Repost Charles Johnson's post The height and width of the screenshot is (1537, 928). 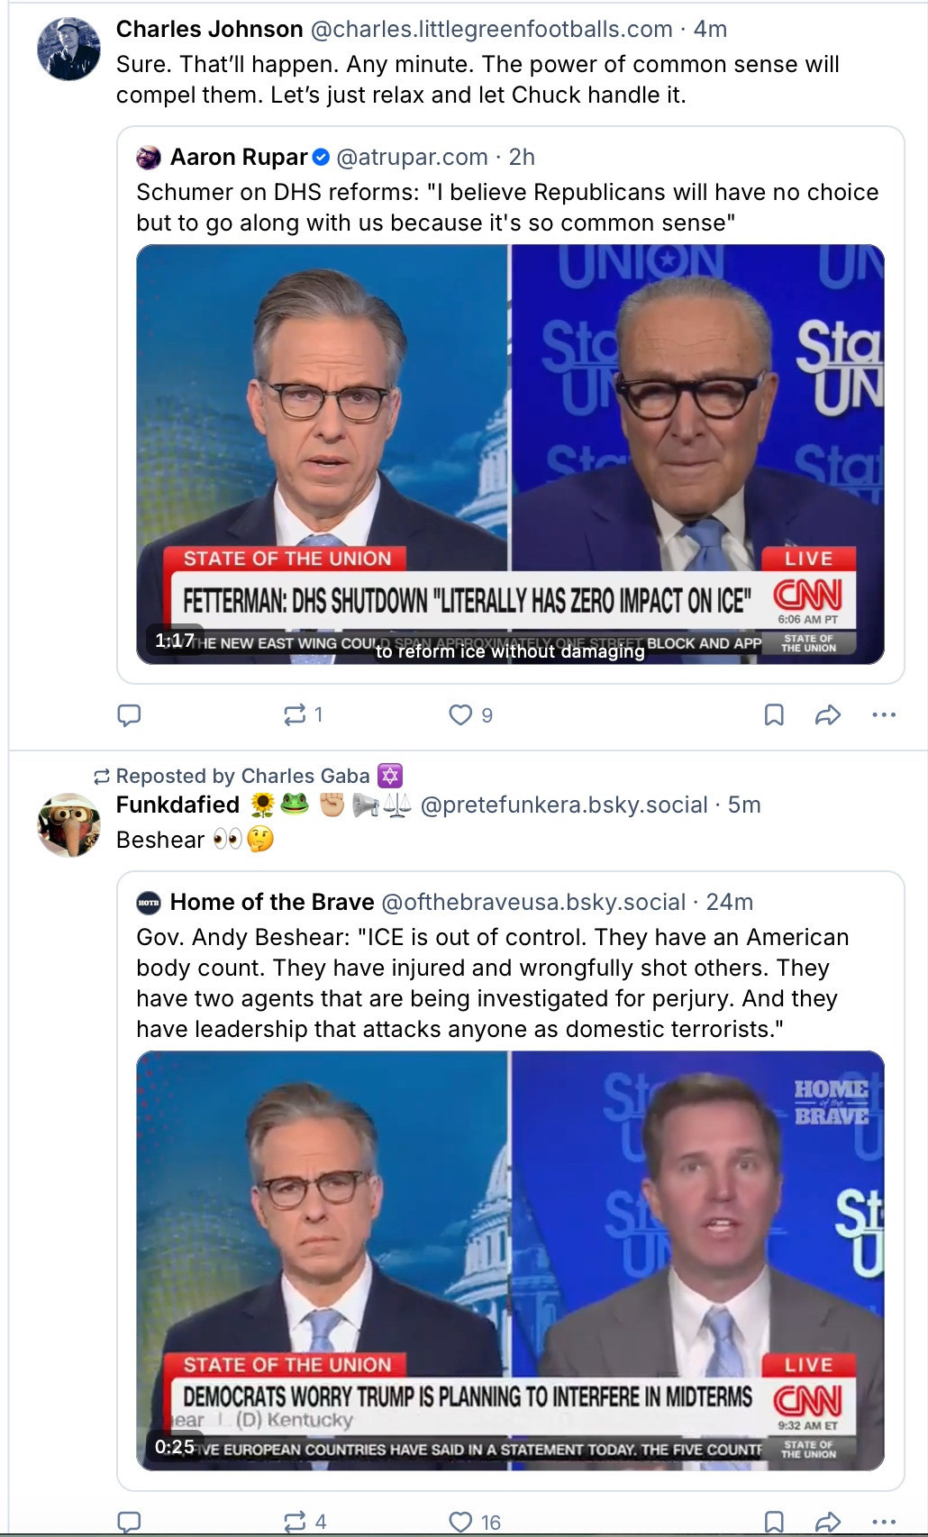coord(295,715)
